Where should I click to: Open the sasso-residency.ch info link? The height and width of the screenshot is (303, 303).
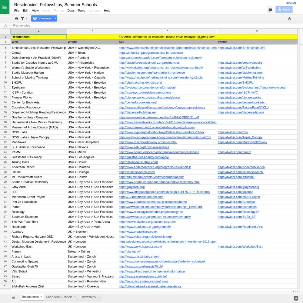[x=143, y=277]
